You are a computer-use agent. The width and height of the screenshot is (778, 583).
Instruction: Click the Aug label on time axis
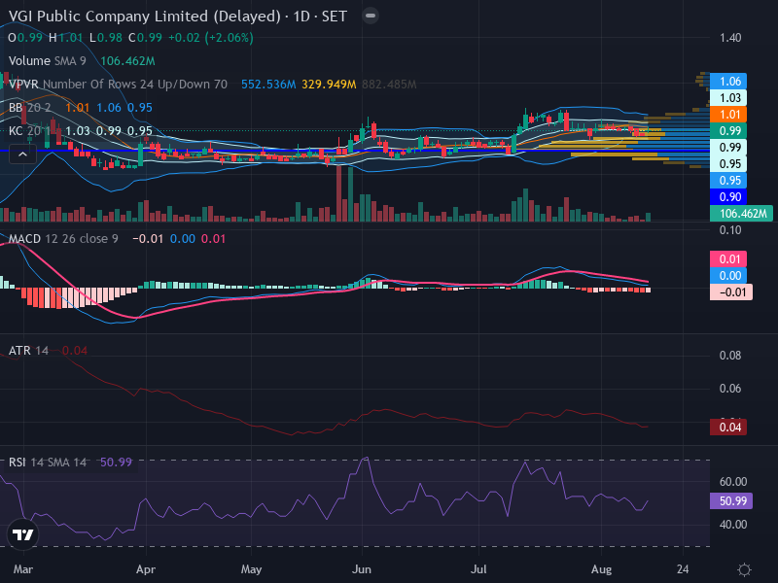click(x=601, y=569)
